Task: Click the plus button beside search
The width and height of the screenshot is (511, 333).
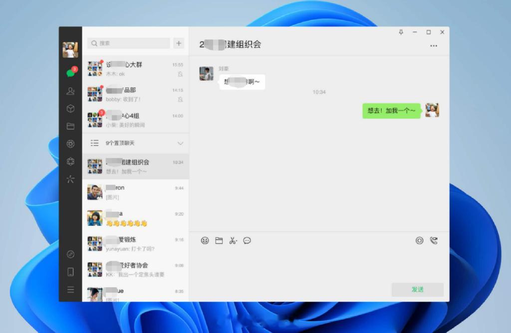Action: click(x=179, y=43)
